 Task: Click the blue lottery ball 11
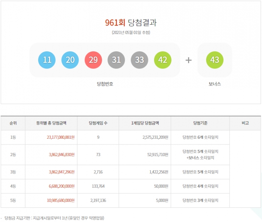[x=47, y=60]
